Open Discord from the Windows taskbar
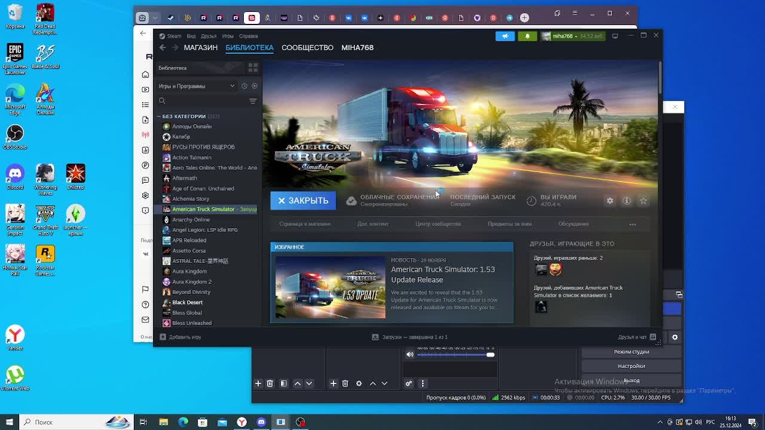The height and width of the screenshot is (430, 765). click(261, 422)
